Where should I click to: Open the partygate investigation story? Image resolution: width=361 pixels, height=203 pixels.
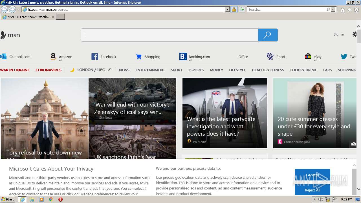[225, 113]
